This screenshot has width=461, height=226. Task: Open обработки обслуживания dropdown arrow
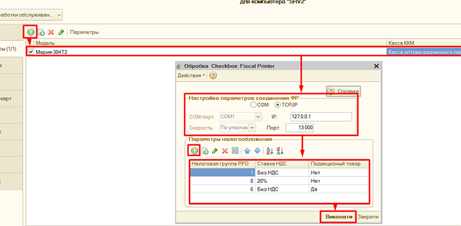[x=59, y=15]
